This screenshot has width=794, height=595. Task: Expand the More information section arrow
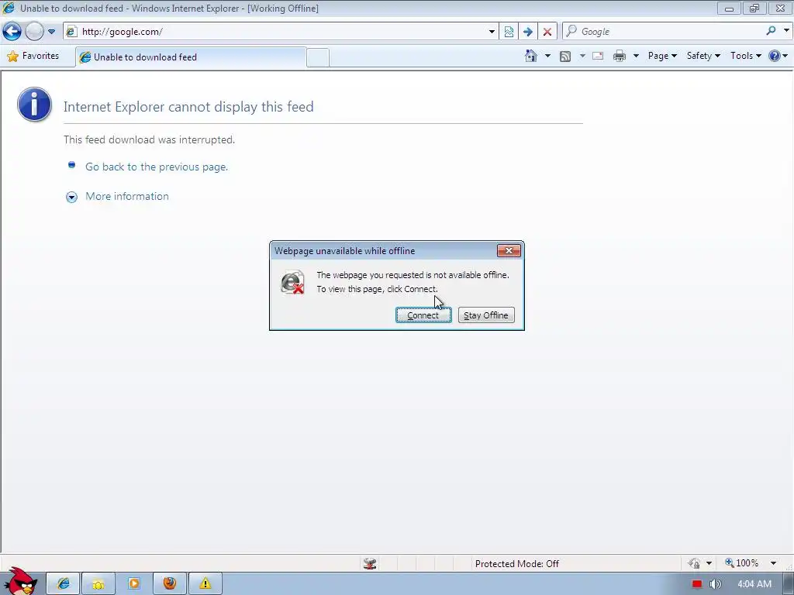tap(72, 197)
